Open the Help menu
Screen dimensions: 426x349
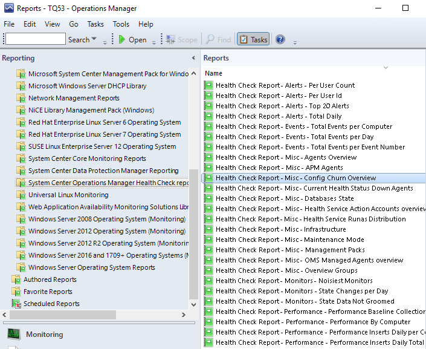tap(146, 24)
